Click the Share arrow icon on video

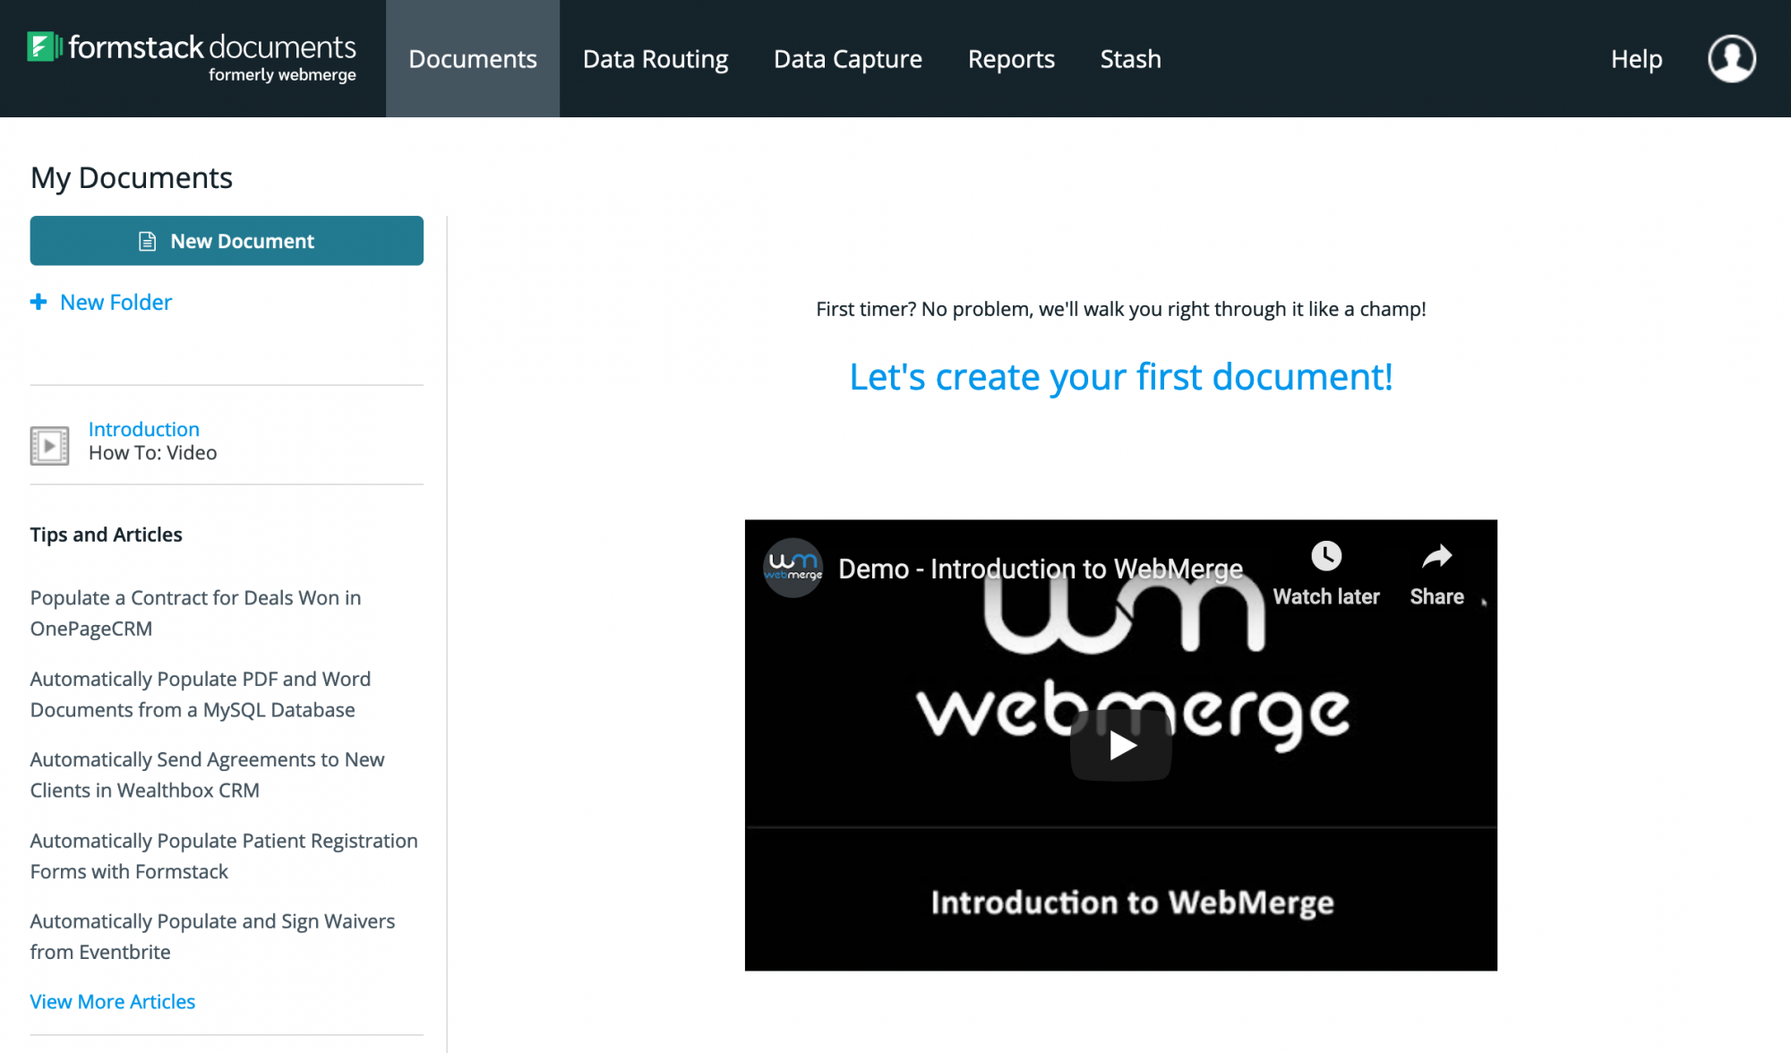(1436, 557)
